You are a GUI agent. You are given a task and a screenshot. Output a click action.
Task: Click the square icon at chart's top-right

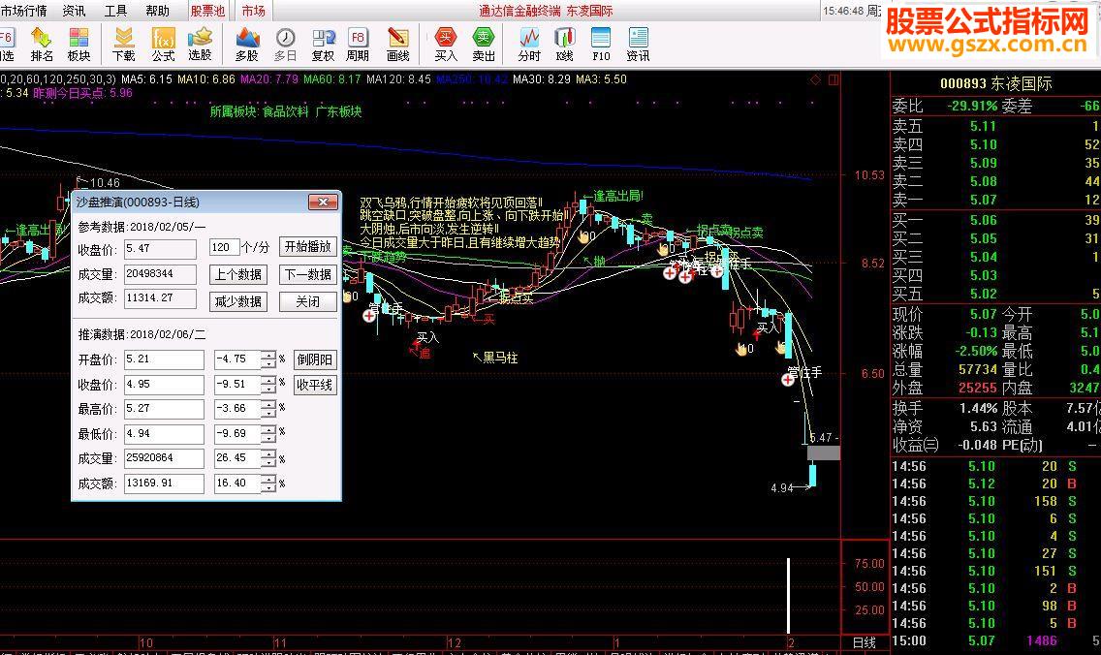(x=834, y=80)
